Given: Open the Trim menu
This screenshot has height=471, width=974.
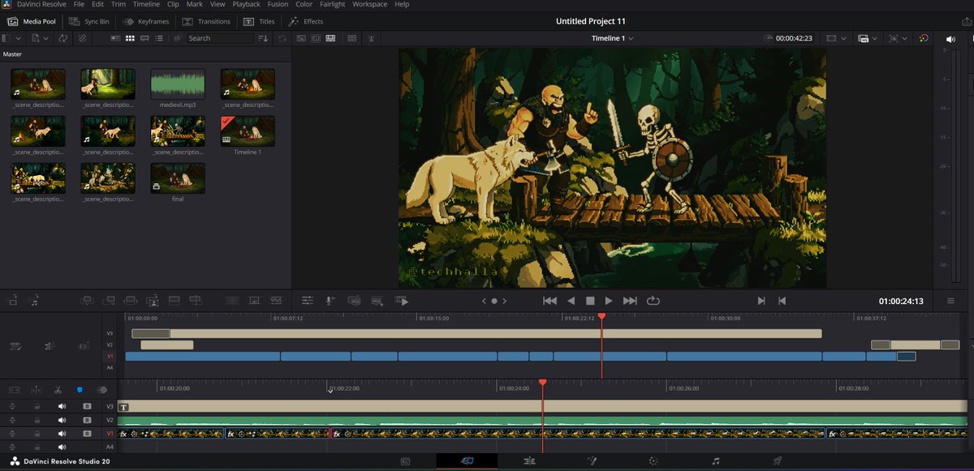Looking at the screenshot, I should coord(119,4).
